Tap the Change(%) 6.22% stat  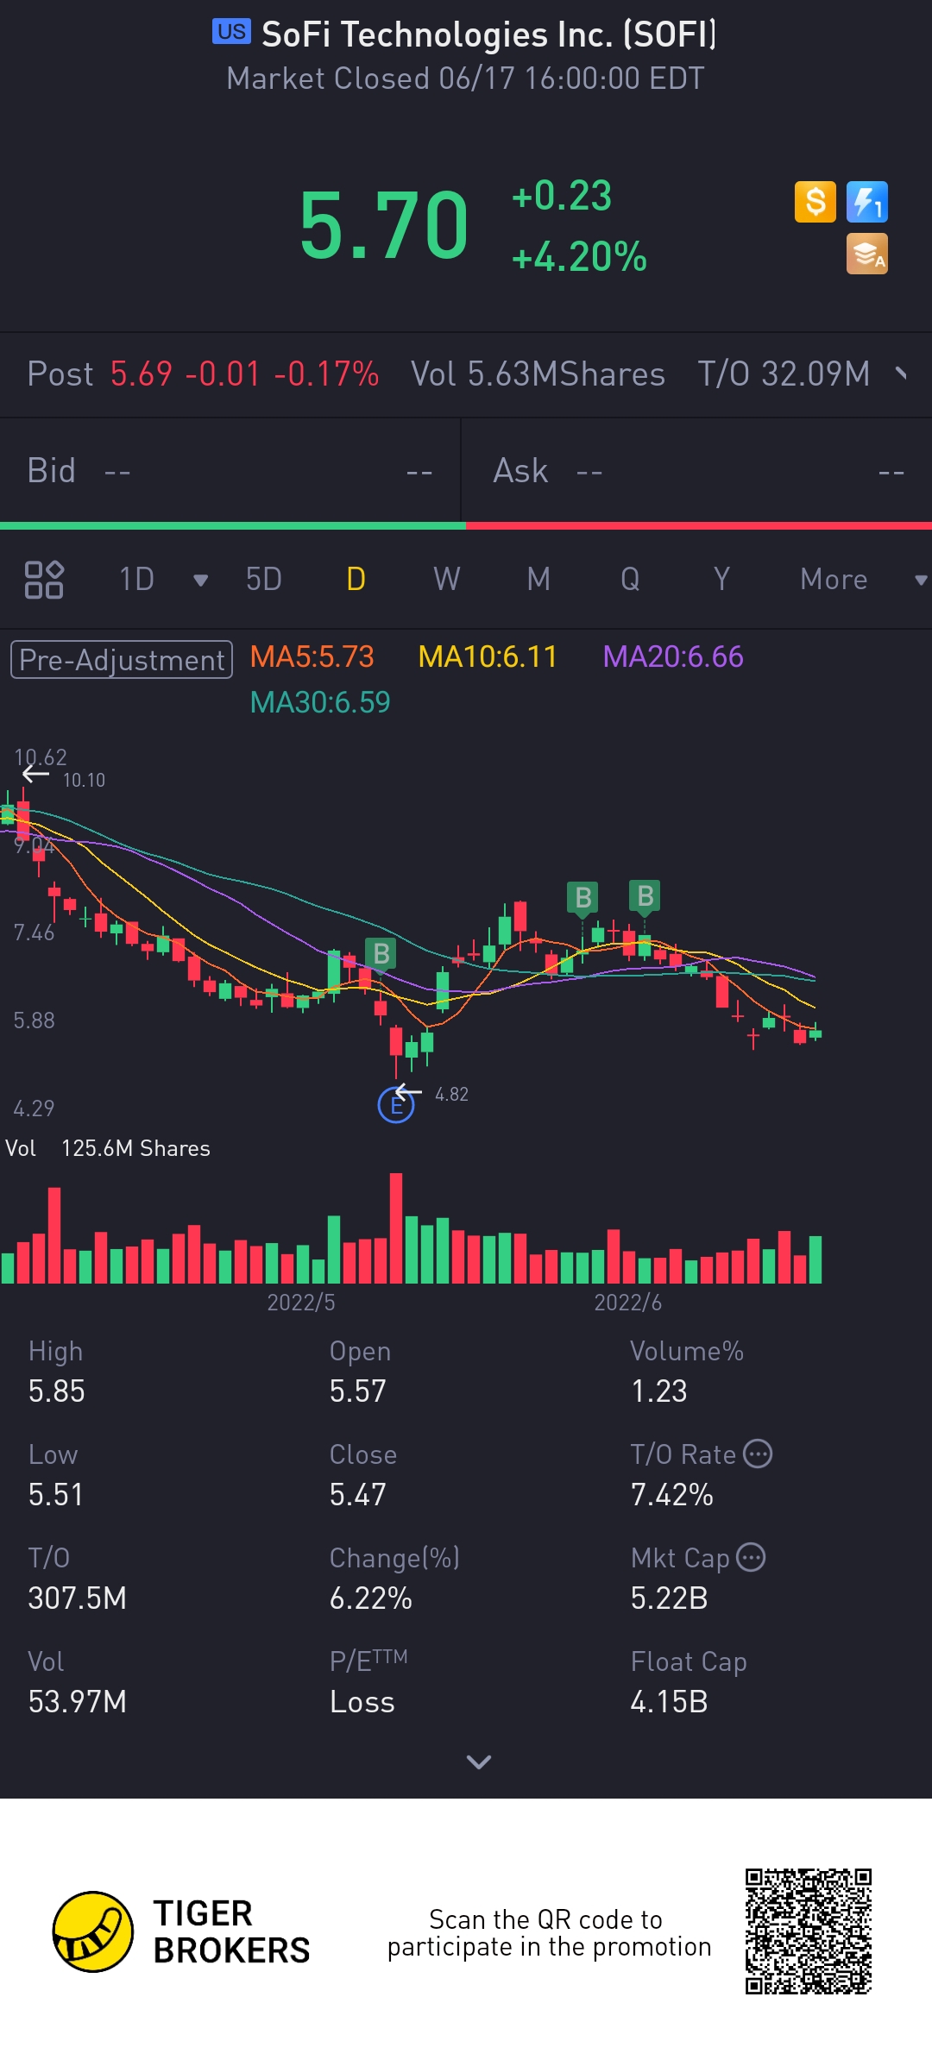pyautogui.click(x=394, y=1579)
